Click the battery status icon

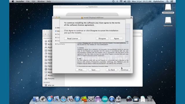pyautogui.click(x=129, y=1)
